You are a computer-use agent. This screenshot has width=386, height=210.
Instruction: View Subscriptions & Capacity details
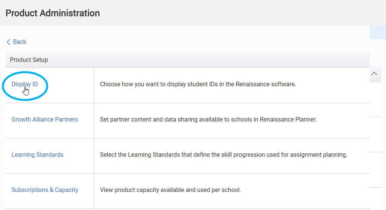click(x=45, y=190)
